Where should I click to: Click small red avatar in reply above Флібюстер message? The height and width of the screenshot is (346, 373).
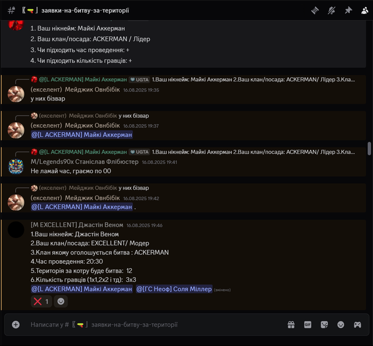tap(34, 152)
